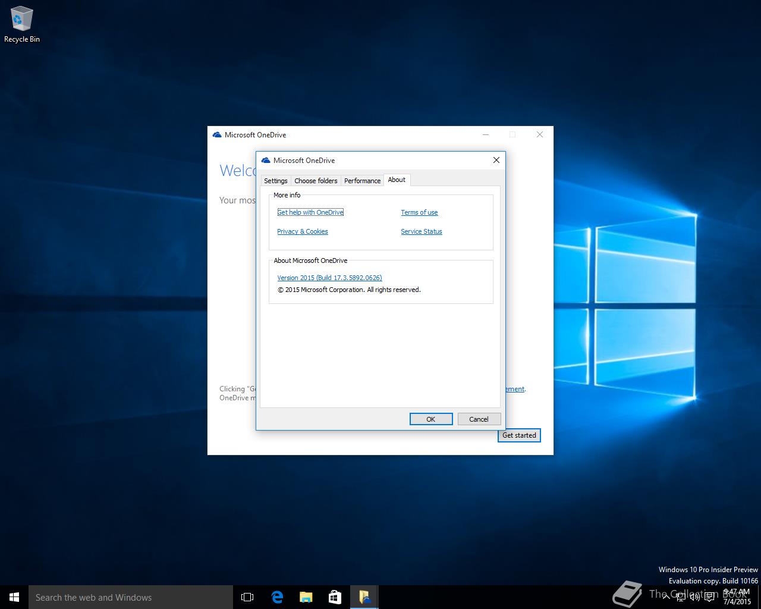Click the More info group label

287,195
